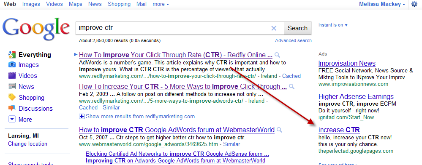Viewport: 422px width, 165px height.
Task: Click the Everything filter icon
Action: pos(12,54)
